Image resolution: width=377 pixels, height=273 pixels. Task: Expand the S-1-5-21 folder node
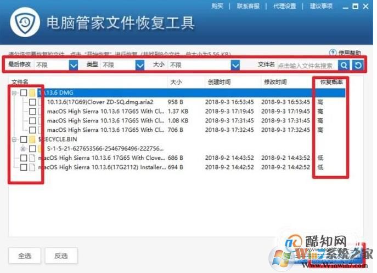coord(23,149)
